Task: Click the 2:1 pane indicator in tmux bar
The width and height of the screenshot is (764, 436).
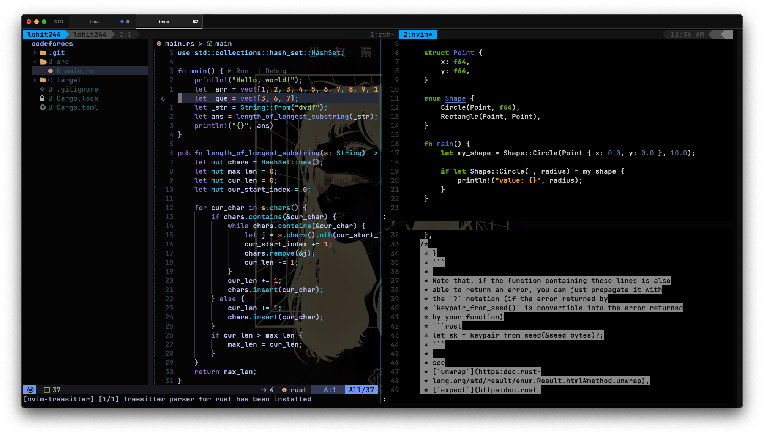Action: [125, 35]
